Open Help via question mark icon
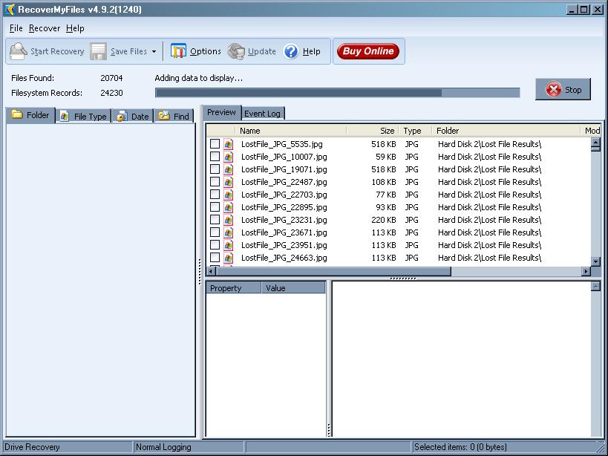 [291, 51]
